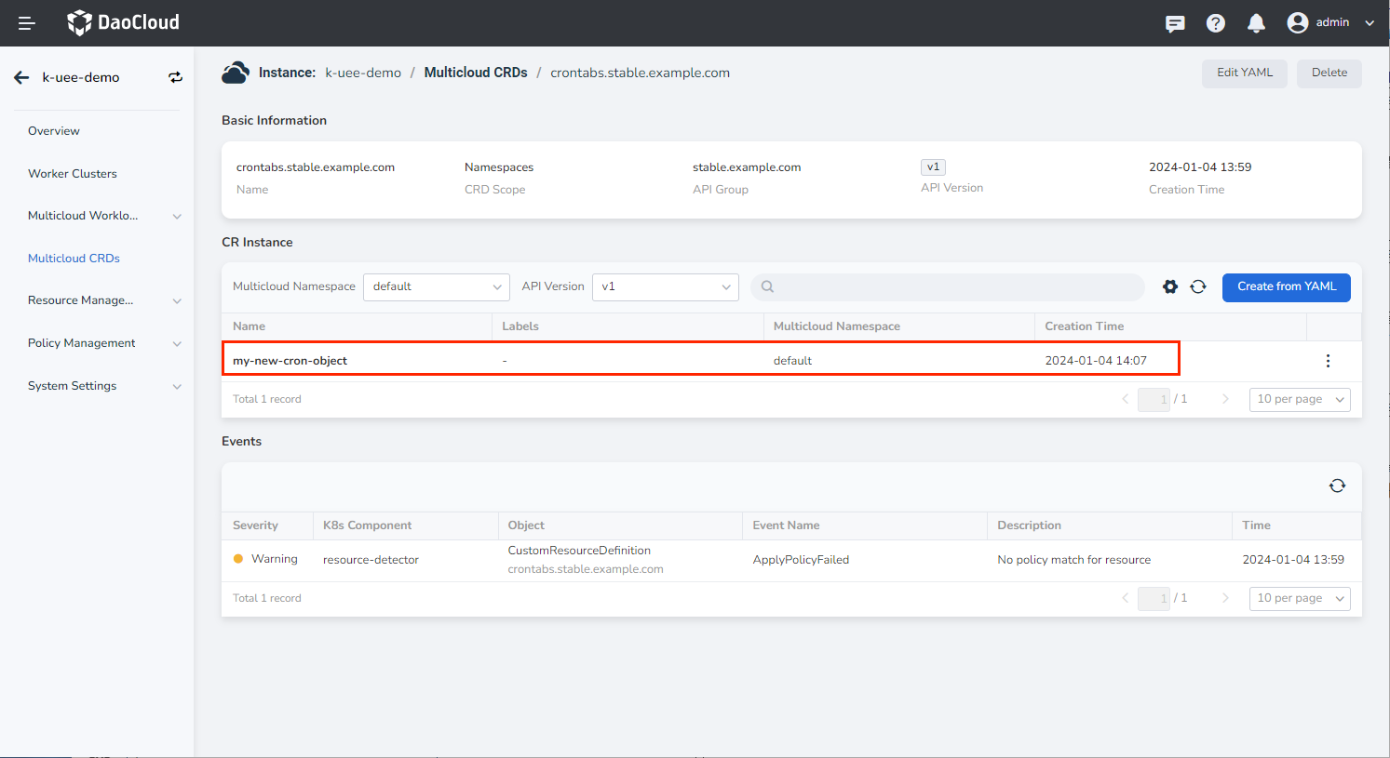Viewport: 1390px width, 758px height.
Task: Click the back arrow beside k-uee-demo
Action: [x=21, y=78]
